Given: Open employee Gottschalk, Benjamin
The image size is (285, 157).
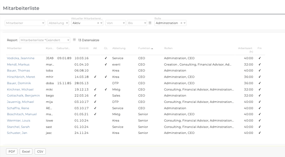Looking at the screenshot, I should coord(23,95).
